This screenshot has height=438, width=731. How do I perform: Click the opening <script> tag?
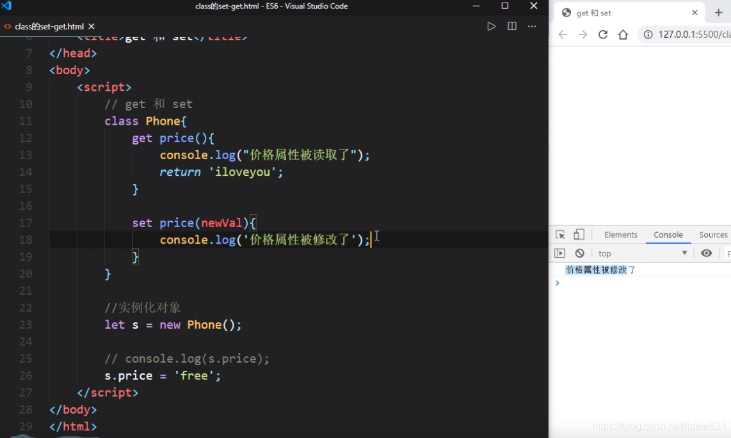point(104,88)
